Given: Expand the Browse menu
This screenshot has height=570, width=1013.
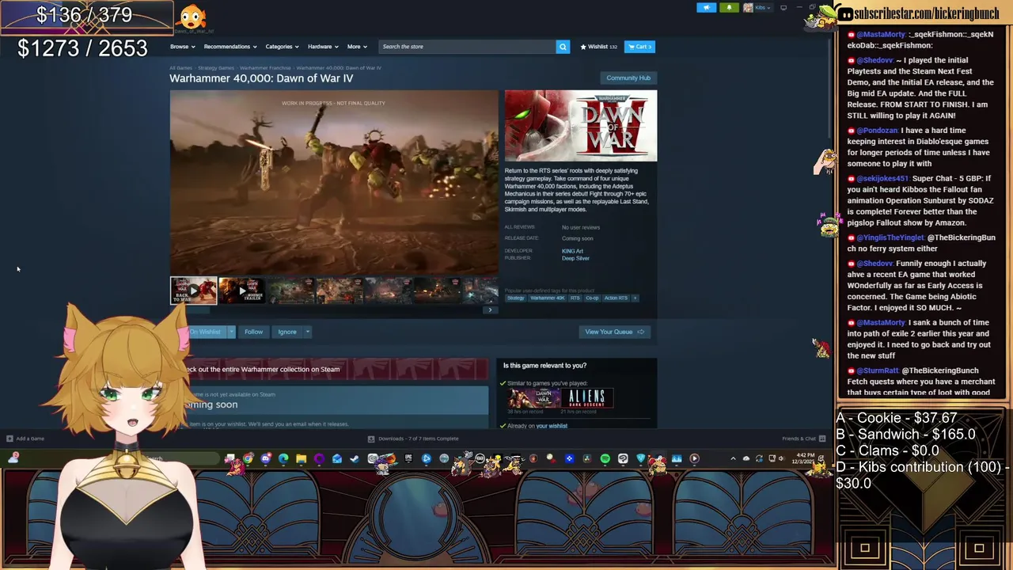Looking at the screenshot, I should coord(183,47).
